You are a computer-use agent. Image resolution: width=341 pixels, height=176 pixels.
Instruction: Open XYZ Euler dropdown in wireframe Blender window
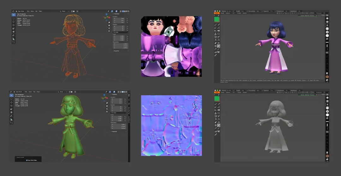[121, 32]
